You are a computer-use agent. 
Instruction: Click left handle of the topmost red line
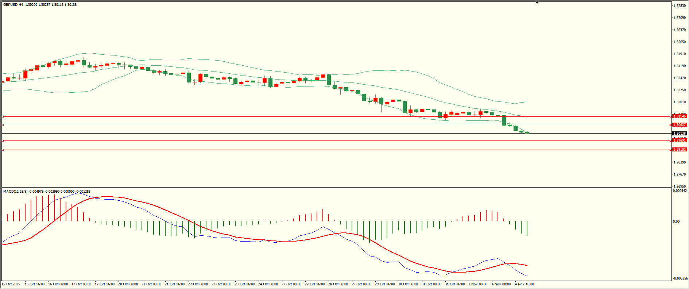coord(3,116)
